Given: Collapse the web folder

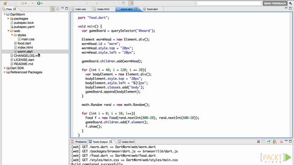Looking at the screenshot, I should (8, 31).
